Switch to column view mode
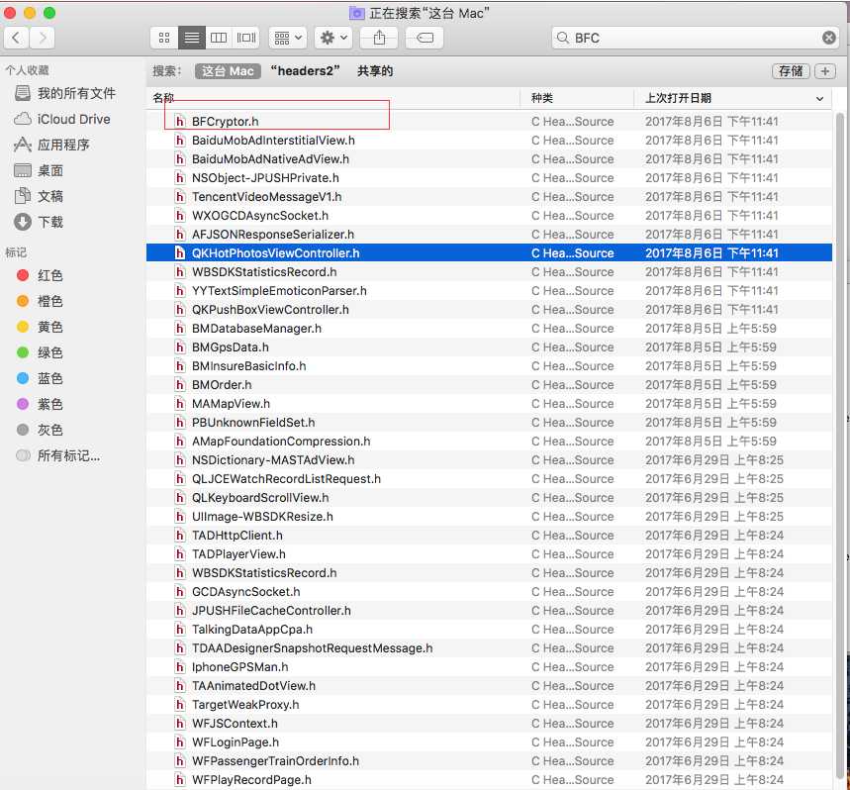Image resolution: width=850 pixels, height=790 pixels. [219, 38]
